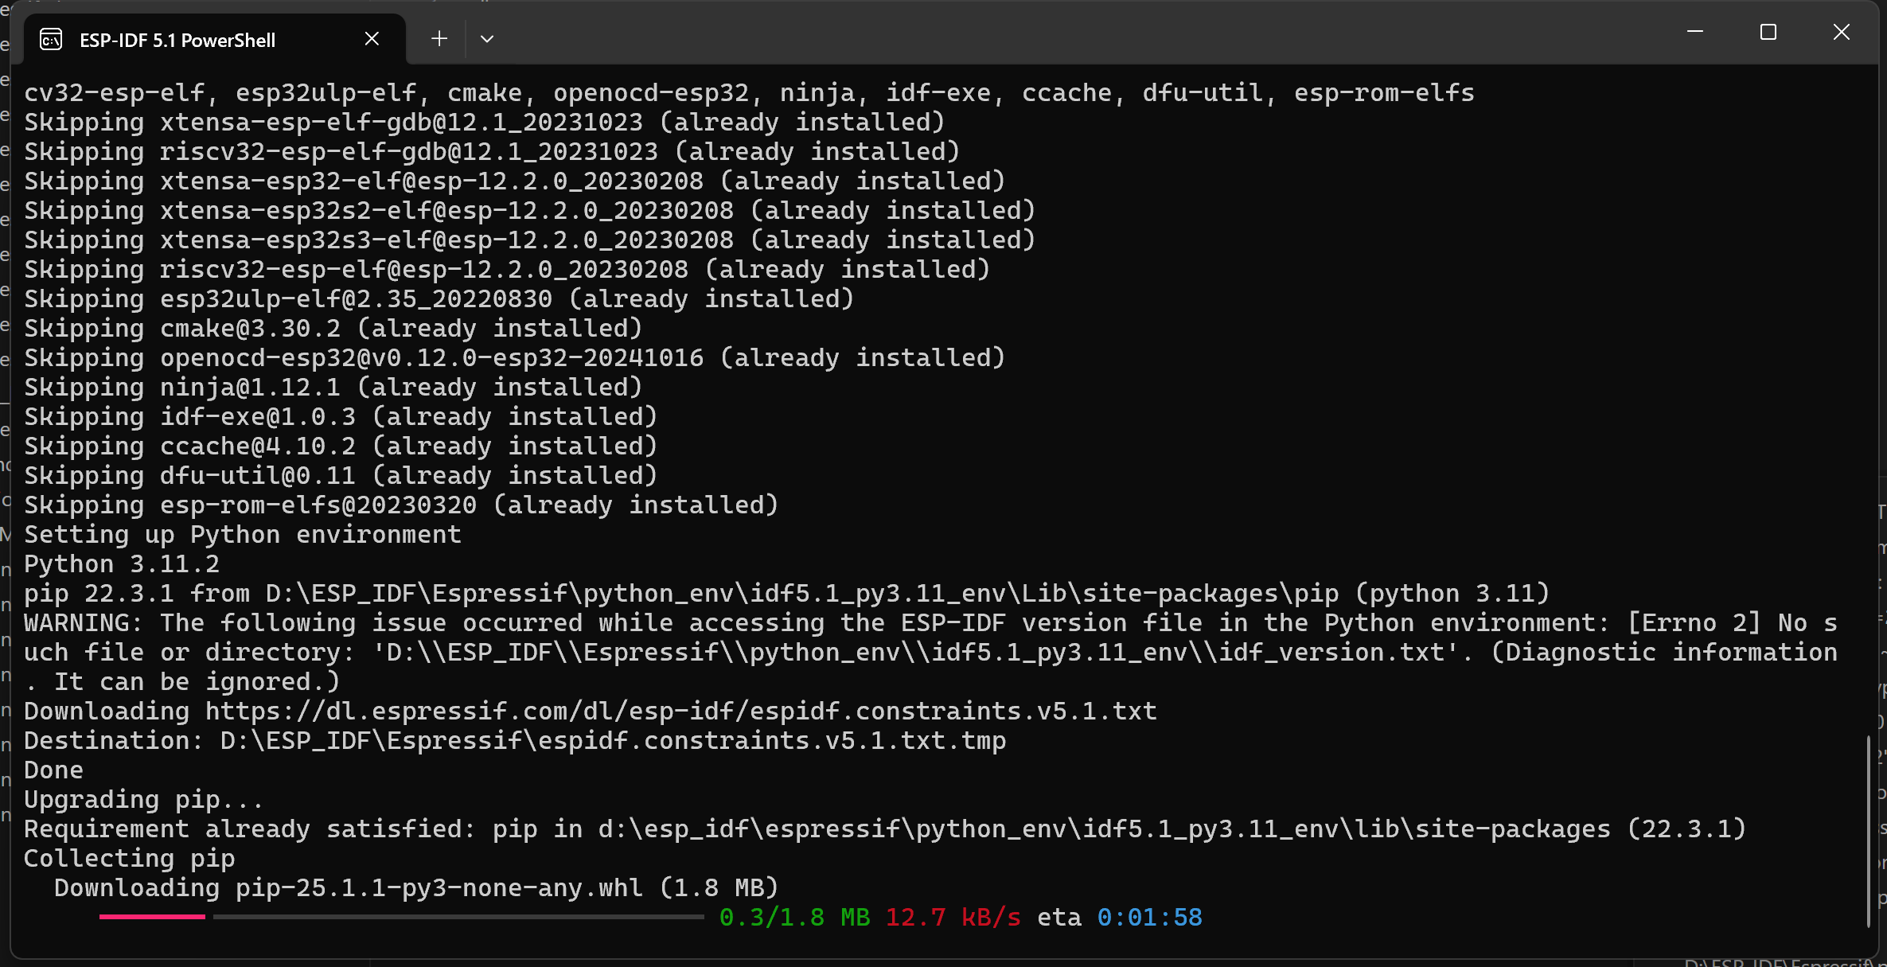Click the ESP-IDF 5.1 PowerShell tab title text
This screenshot has height=967, width=1887.
[x=177, y=39]
